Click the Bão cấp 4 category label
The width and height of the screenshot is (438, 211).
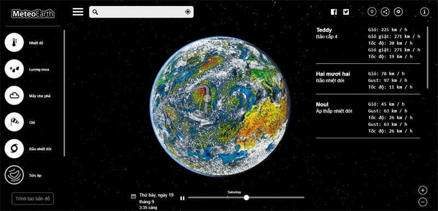pyautogui.click(x=326, y=37)
